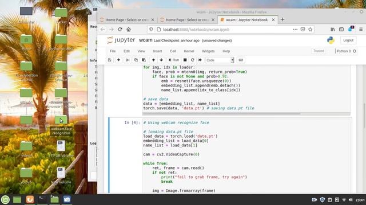Open the Help menu in Jupyter
The image size is (366, 205).
pyautogui.click(x=226, y=51)
